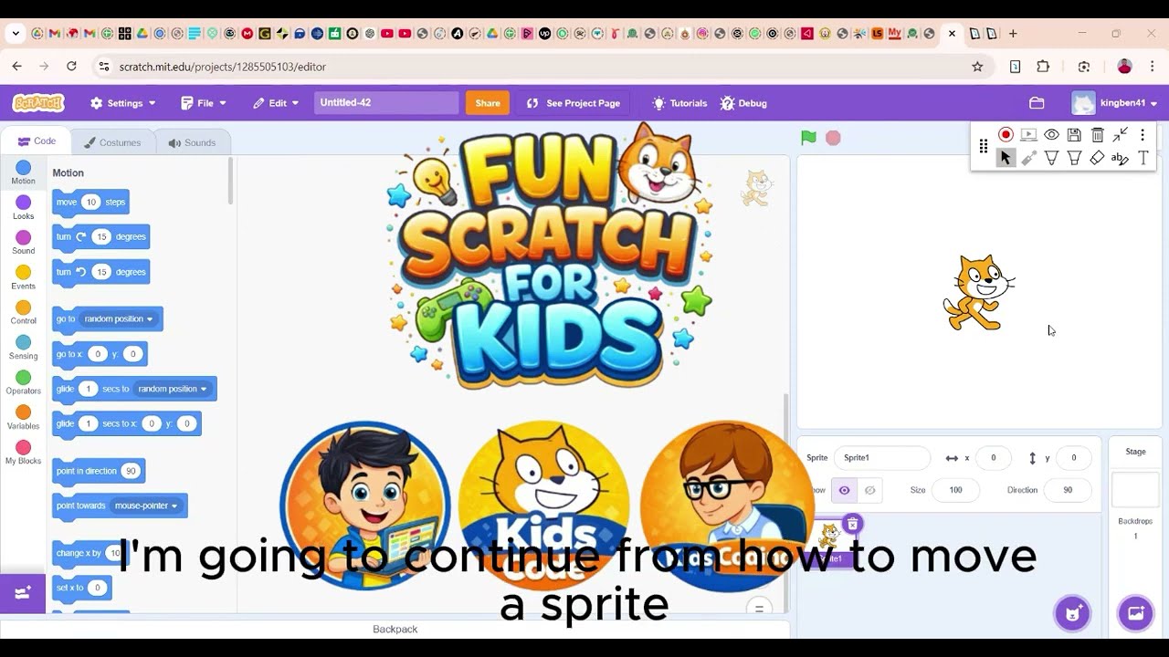Click the 'move 10 steps' block
The width and height of the screenshot is (1169, 657).
point(90,202)
